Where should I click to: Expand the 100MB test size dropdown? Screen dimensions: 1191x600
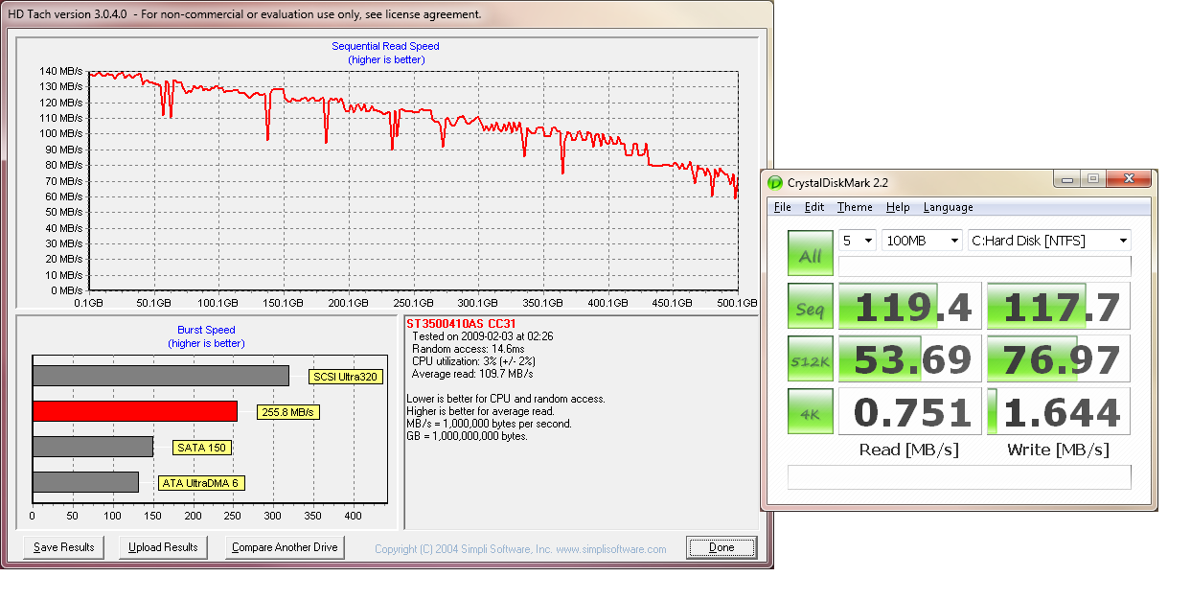click(922, 241)
